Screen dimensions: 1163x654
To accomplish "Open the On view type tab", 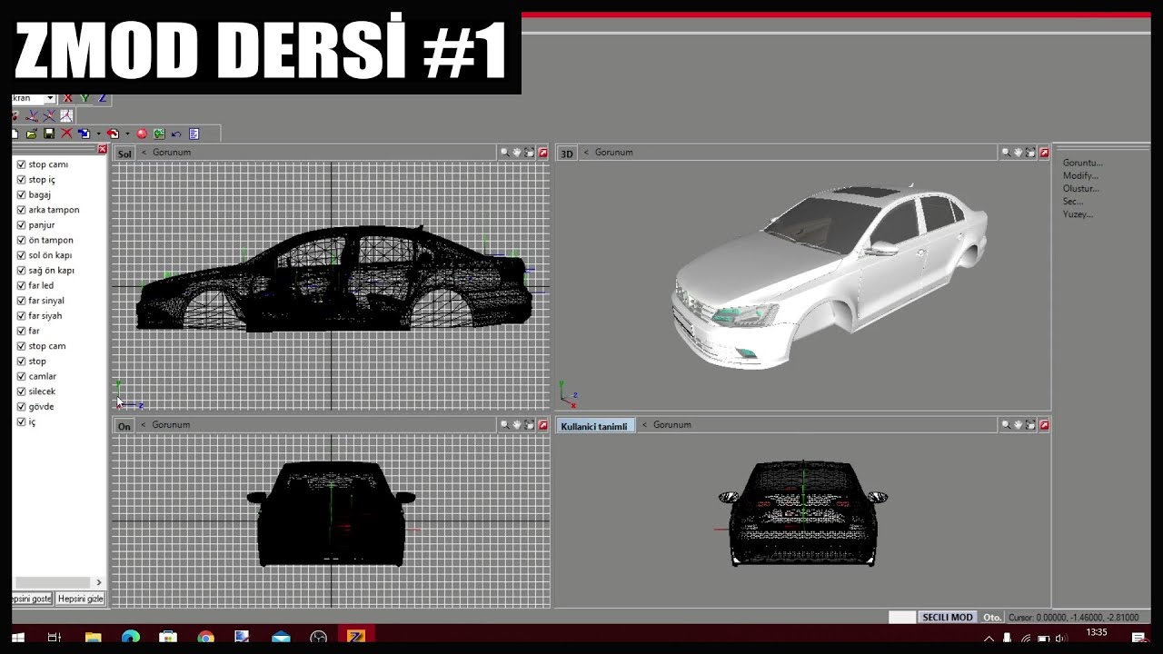I will click(124, 426).
